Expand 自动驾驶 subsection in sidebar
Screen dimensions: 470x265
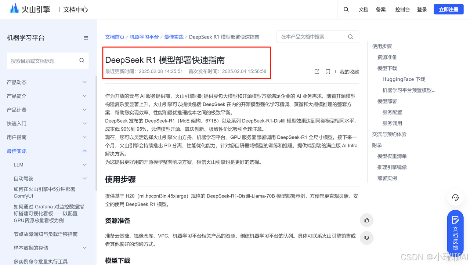51,178
